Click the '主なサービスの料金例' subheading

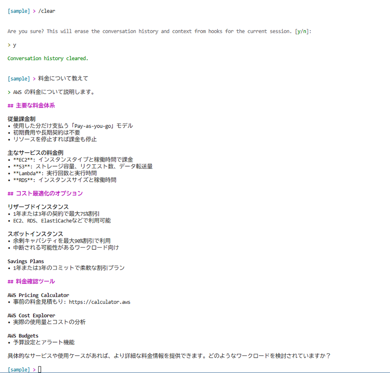35,153
